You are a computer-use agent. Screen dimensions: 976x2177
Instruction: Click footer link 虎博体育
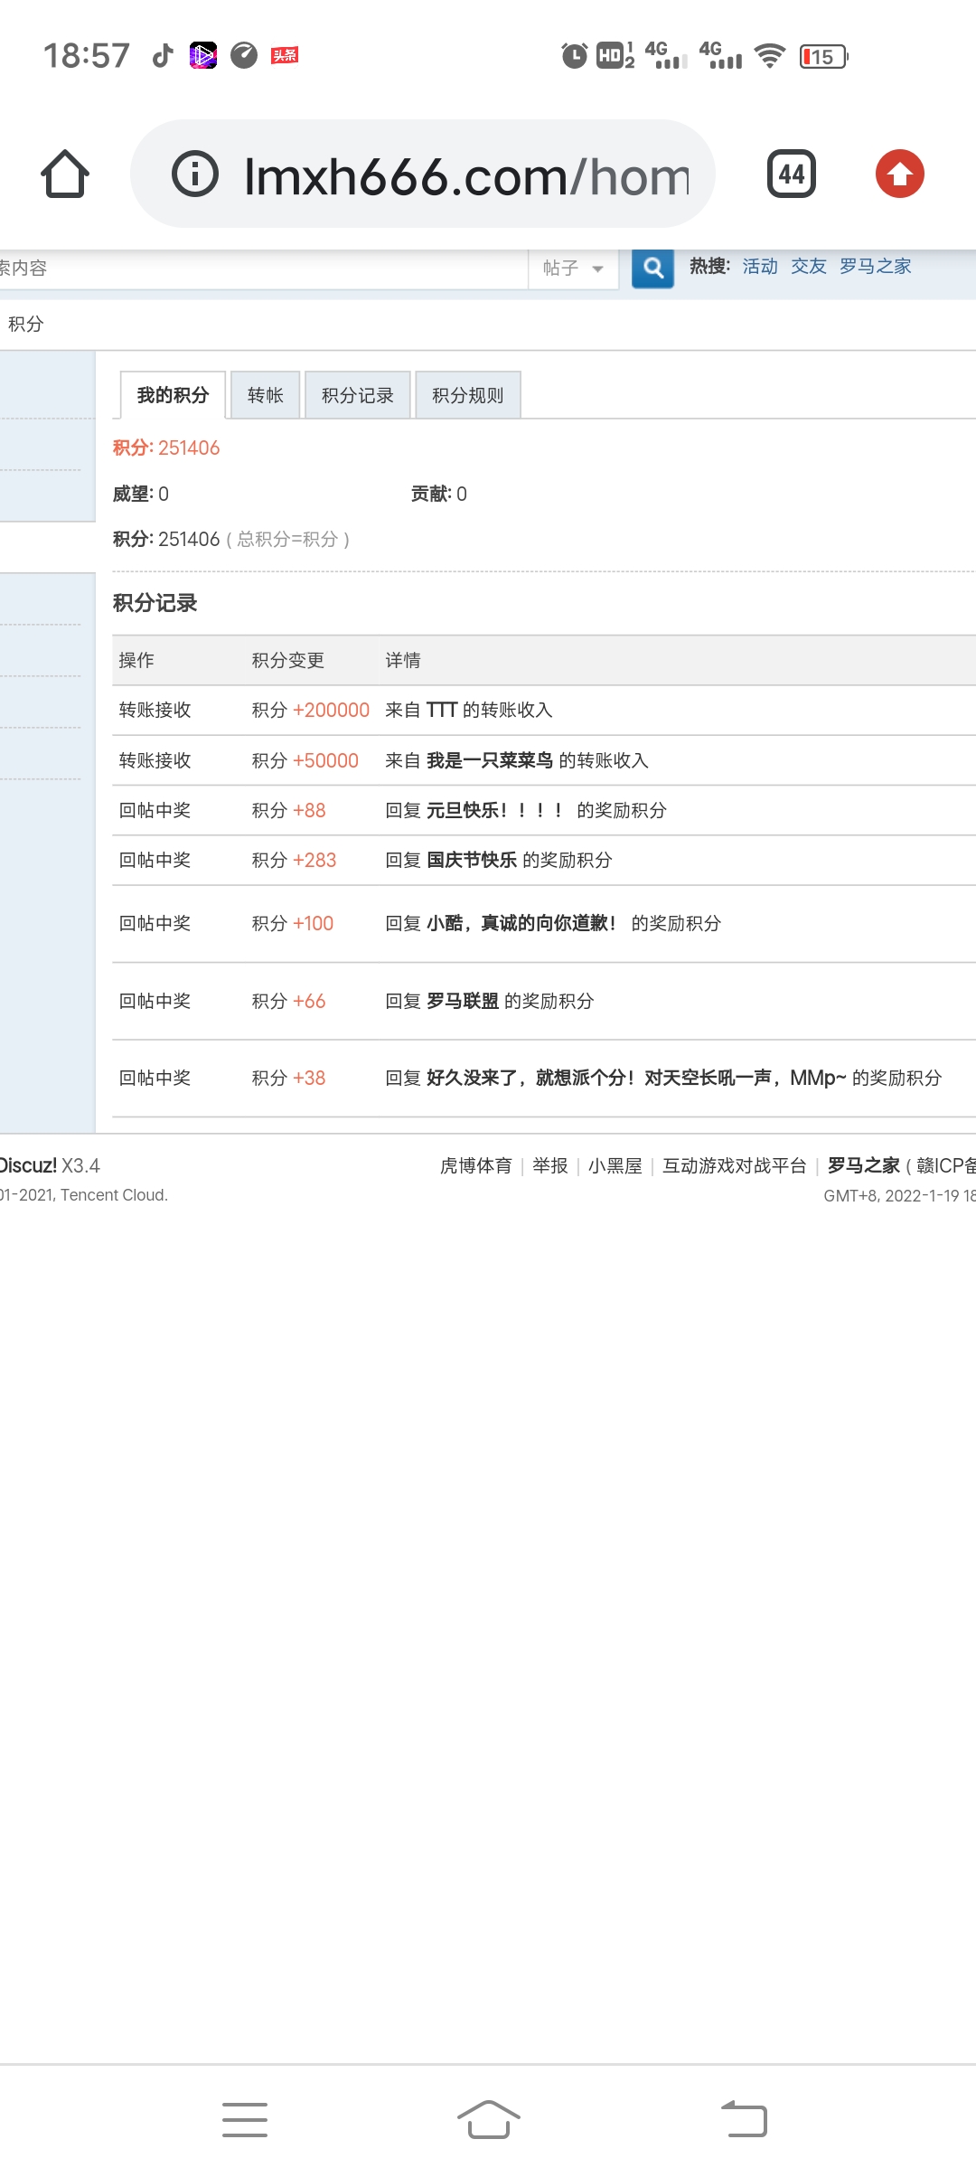[x=476, y=1166]
